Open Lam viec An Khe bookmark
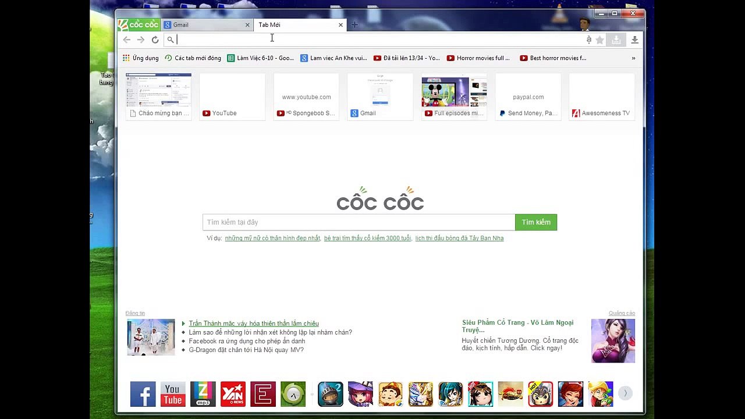745x419 pixels. pos(334,58)
